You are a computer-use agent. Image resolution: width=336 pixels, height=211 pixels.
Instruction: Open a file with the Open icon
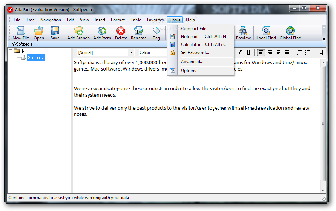coord(39,33)
